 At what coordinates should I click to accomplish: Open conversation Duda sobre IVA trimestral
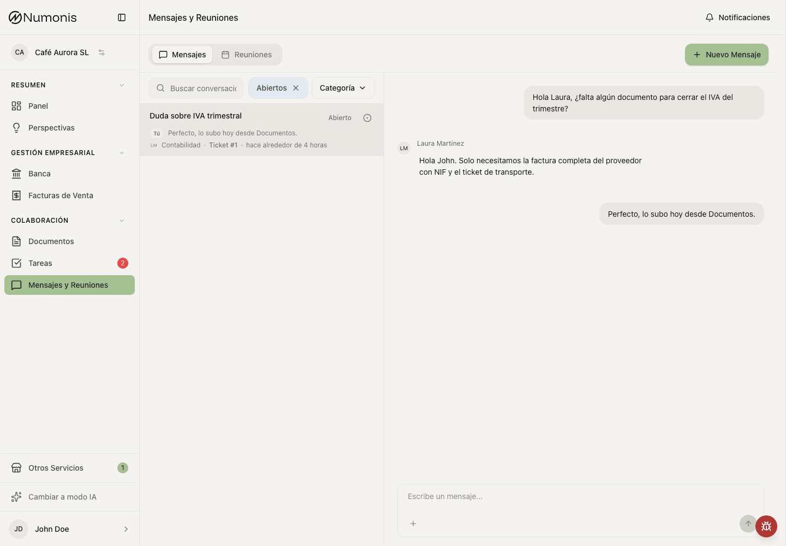tap(261, 130)
